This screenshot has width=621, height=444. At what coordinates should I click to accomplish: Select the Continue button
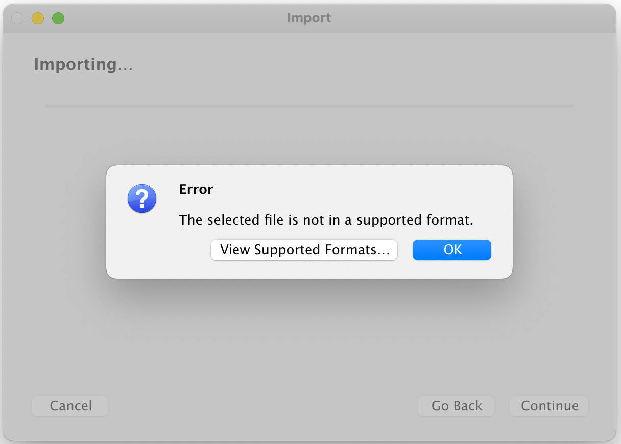pos(549,406)
